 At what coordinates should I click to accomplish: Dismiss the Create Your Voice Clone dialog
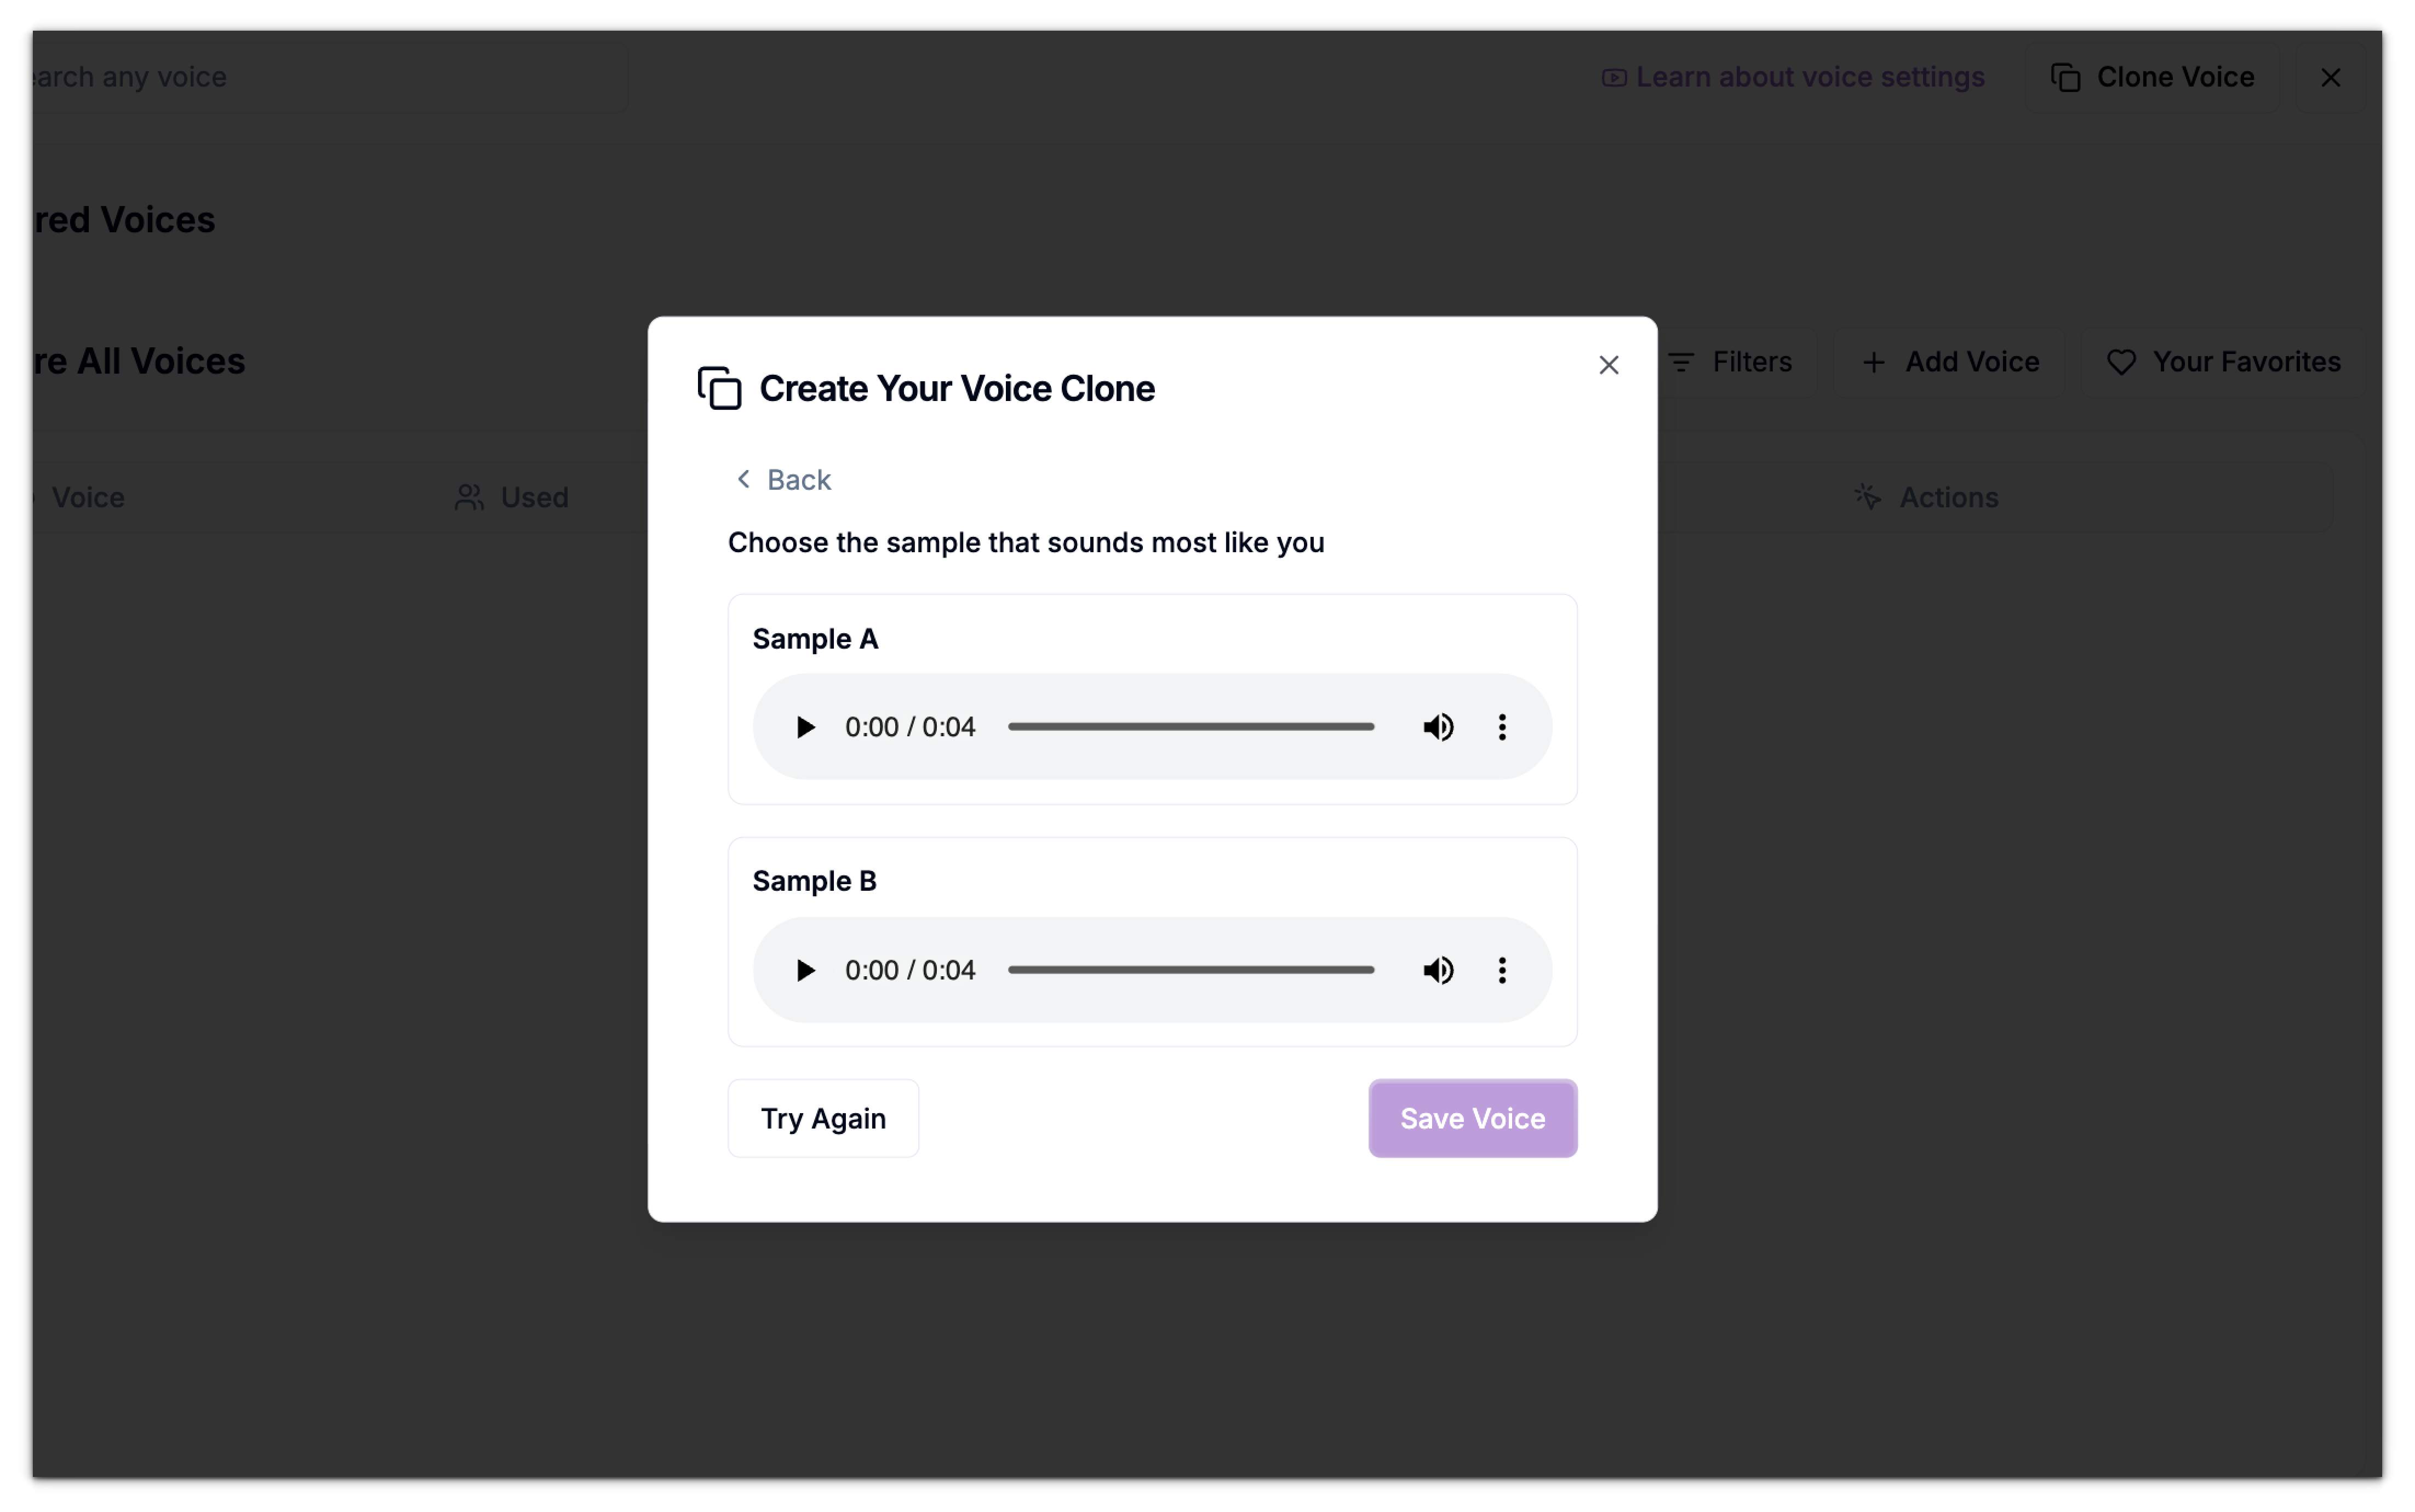coord(1608,364)
